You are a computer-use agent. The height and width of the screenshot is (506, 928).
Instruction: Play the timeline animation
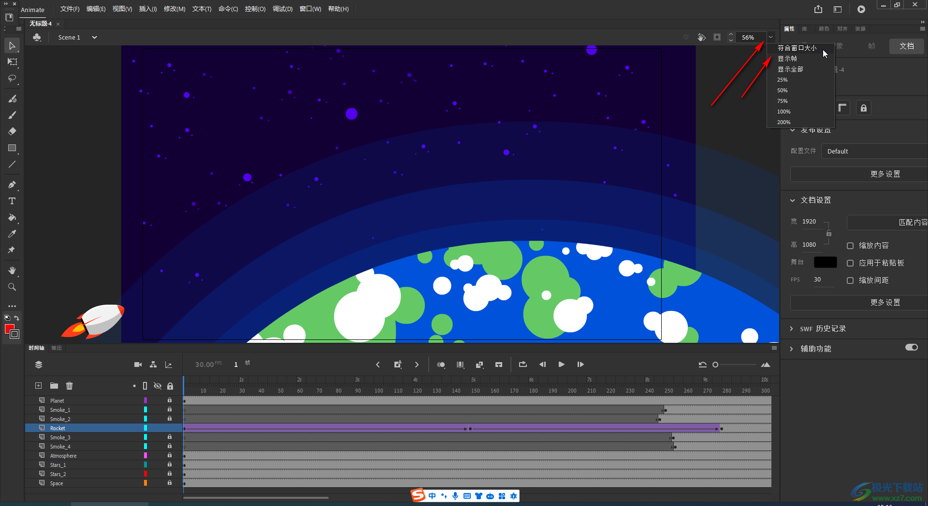(x=561, y=365)
